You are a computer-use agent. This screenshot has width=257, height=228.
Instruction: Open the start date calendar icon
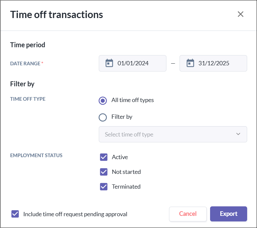[109, 63]
